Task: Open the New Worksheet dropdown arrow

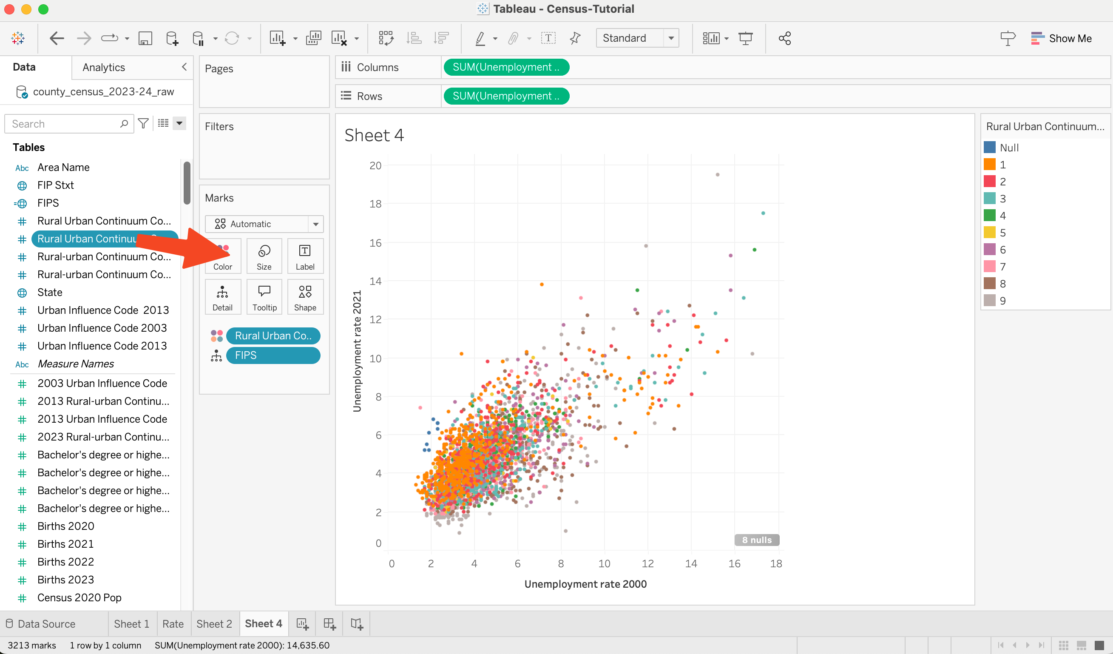Action: coord(295,38)
